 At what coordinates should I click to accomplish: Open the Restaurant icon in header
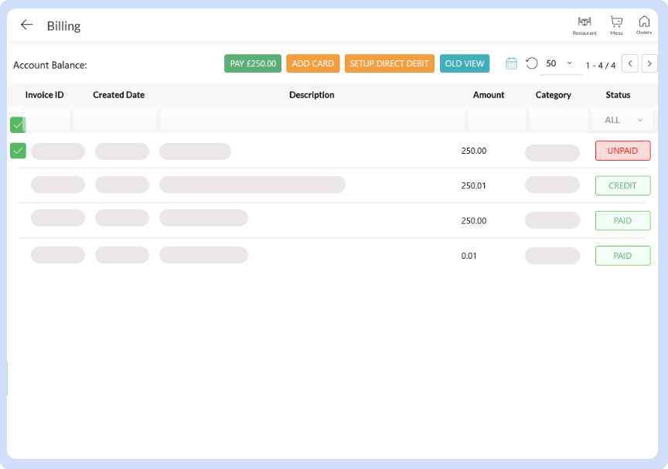(x=584, y=25)
